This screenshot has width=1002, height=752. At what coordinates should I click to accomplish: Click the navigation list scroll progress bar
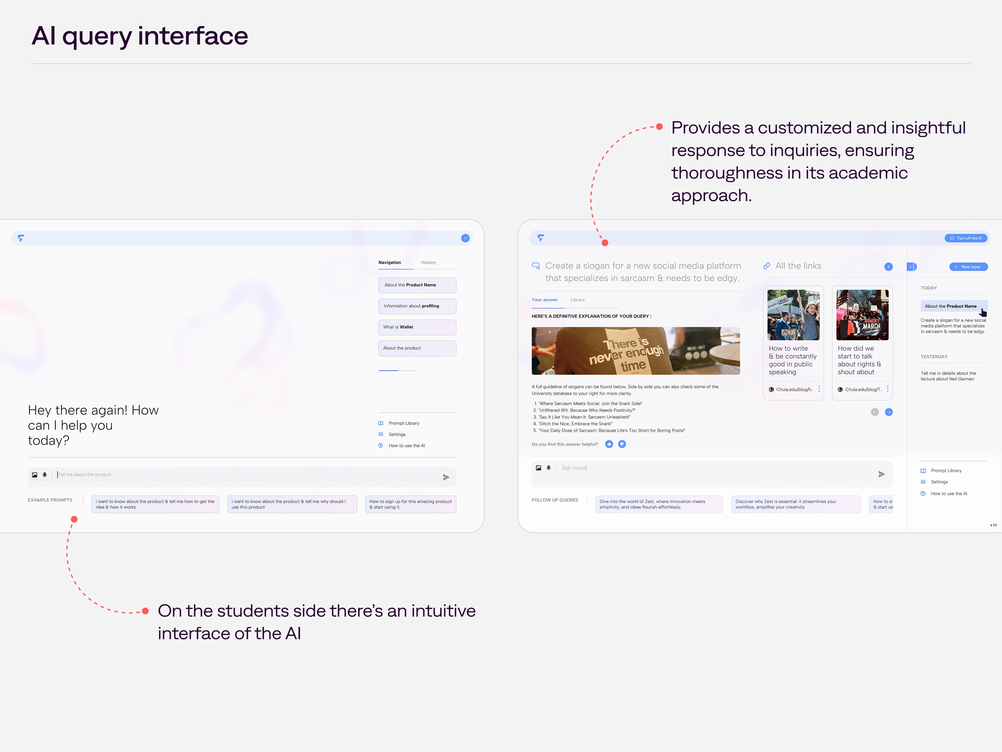pyautogui.click(x=397, y=371)
